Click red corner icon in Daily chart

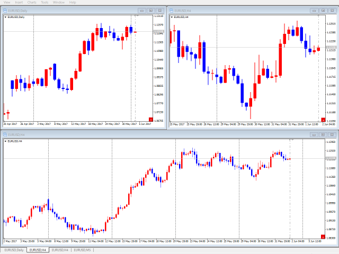coord(150,120)
